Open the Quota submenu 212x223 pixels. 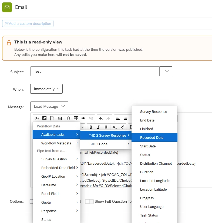56,202
